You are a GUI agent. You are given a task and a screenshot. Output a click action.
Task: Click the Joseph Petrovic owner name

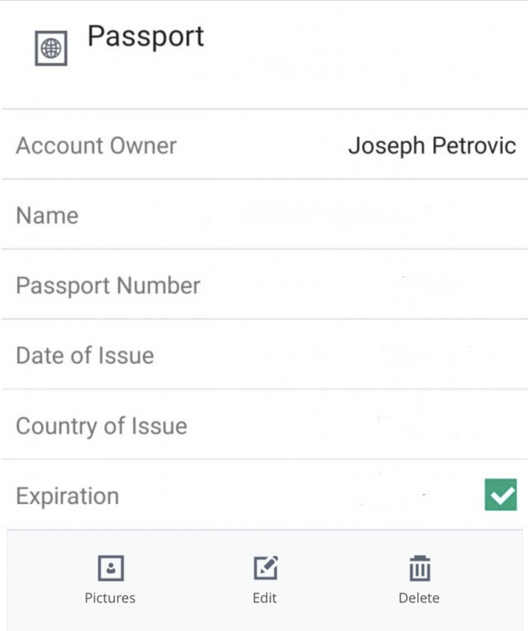tap(433, 145)
